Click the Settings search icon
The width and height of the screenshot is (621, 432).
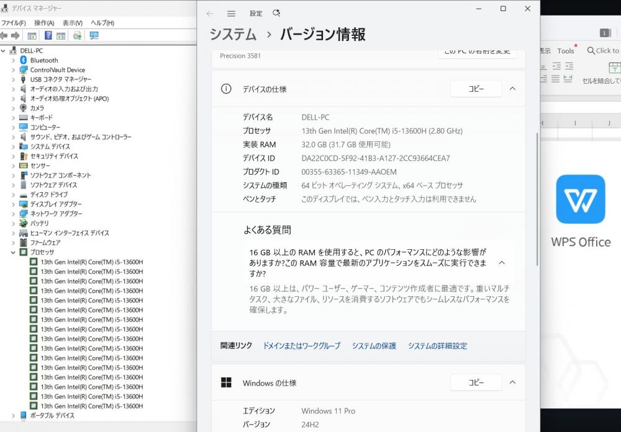276,13
